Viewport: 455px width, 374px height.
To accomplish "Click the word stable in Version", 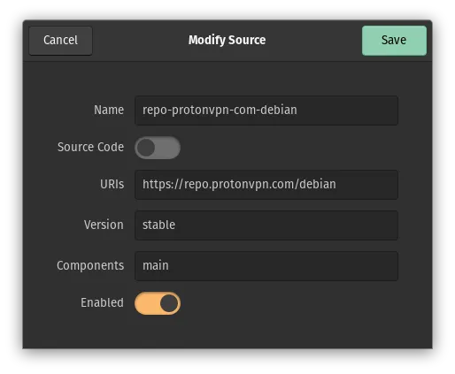I will pyautogui.click(x=158, y=225).
